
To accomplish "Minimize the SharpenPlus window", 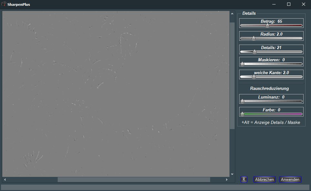I will click(x=274, y=4).
